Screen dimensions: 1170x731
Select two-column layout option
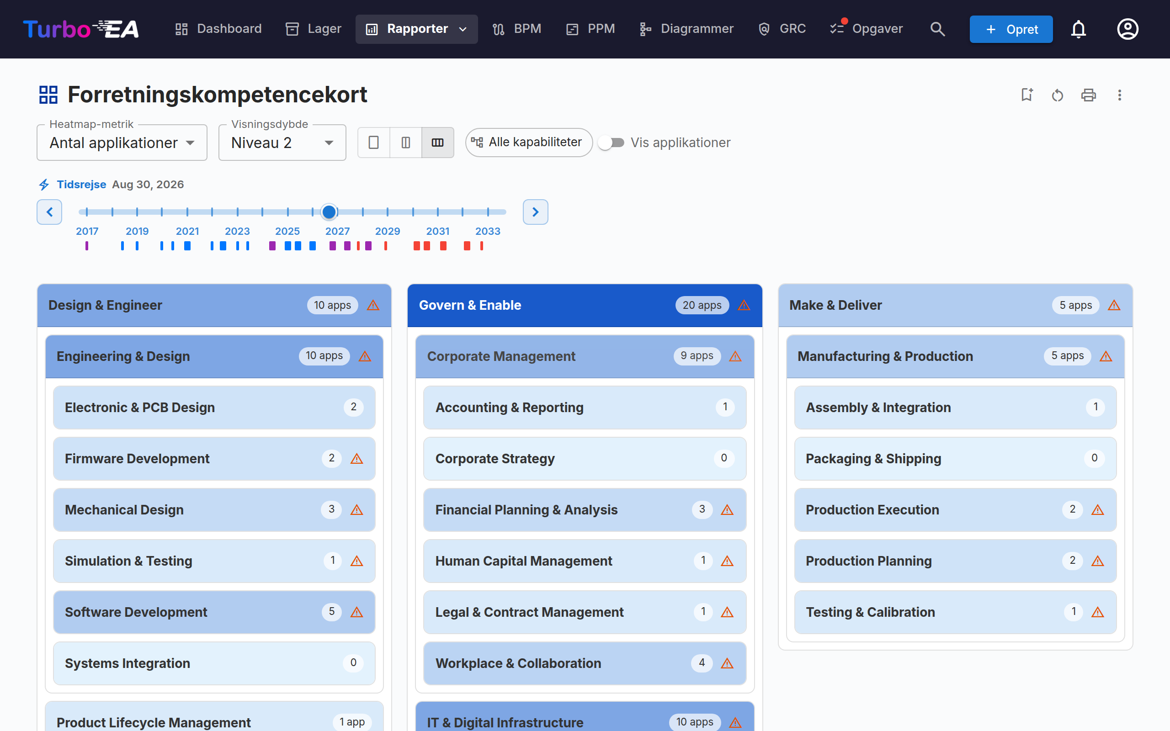click(x=406, y=143)
